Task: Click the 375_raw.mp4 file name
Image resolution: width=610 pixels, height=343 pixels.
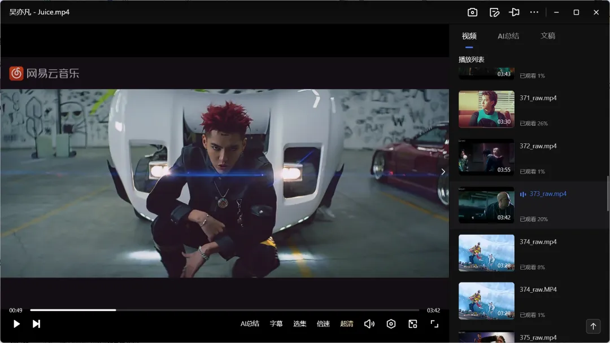Action: point(538,337)
